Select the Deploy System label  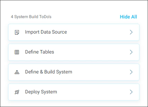(x=41, y=92)
